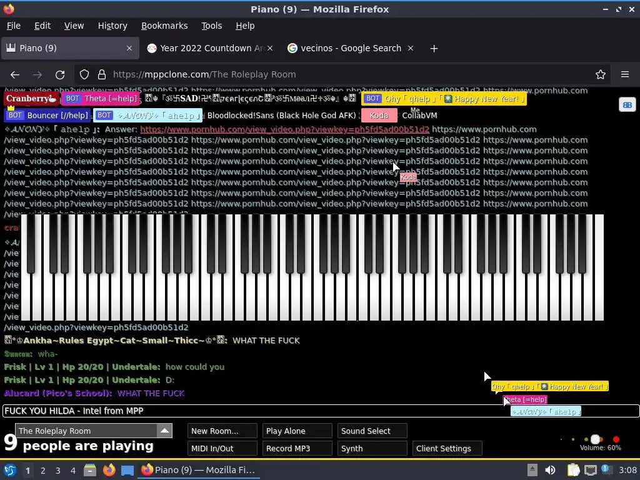The height and width of the screenshot is (480, 640).
Task: Close the Piano (9) tab
Action: click(x=129, y=48)
